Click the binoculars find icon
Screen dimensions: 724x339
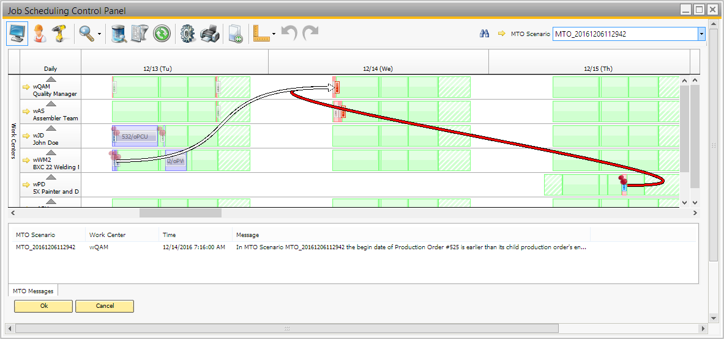click(x=484, y=34)
